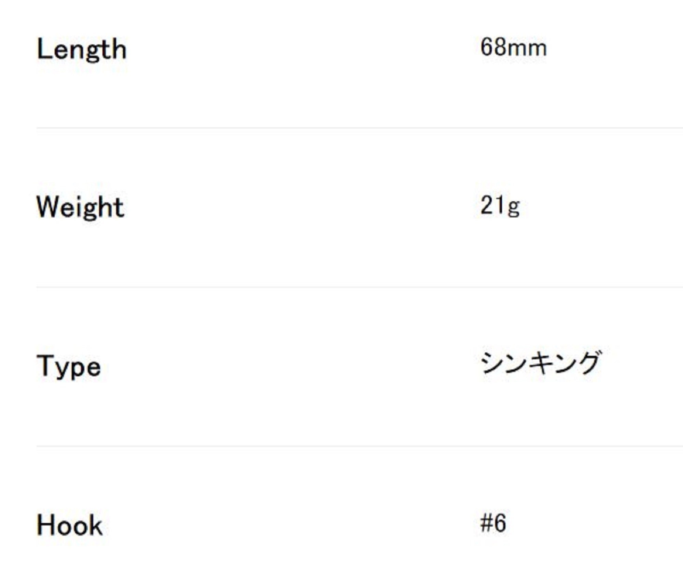683x581 pixels.
Task: Select the 68mm length value
Action: [513, 47]
